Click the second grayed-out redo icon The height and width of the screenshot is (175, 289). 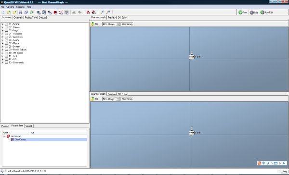coord(80,12)
